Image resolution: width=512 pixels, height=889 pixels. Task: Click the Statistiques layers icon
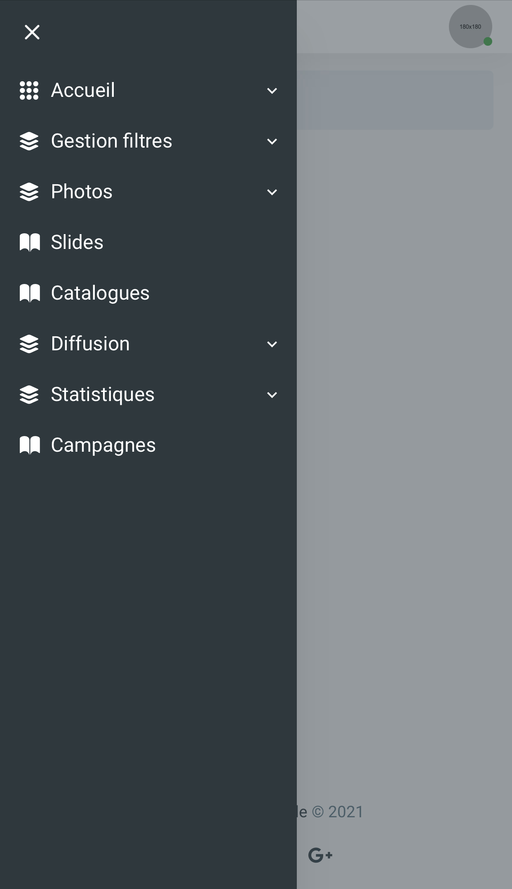point(29,395)
